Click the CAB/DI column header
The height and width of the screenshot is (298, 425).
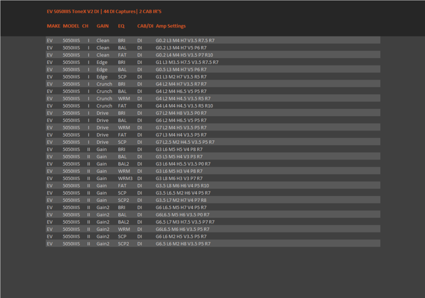[x=145, y=26]
